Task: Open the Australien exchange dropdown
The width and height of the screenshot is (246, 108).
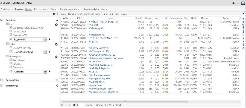Action: tap(45, 72)
